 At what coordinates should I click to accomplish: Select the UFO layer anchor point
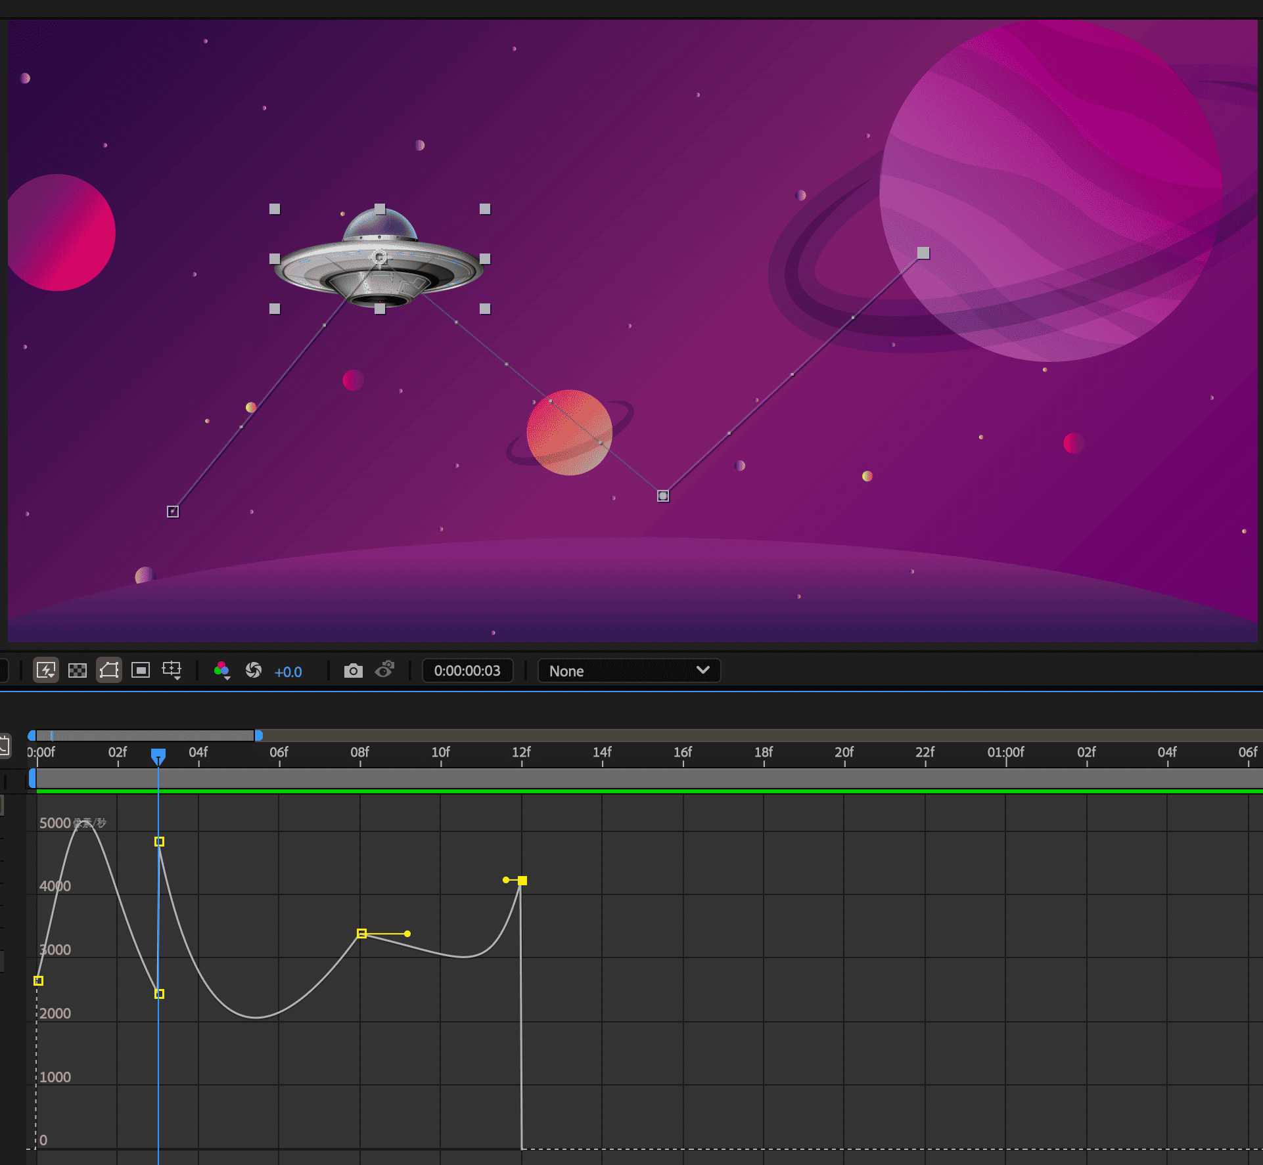[x=380, y=257]
